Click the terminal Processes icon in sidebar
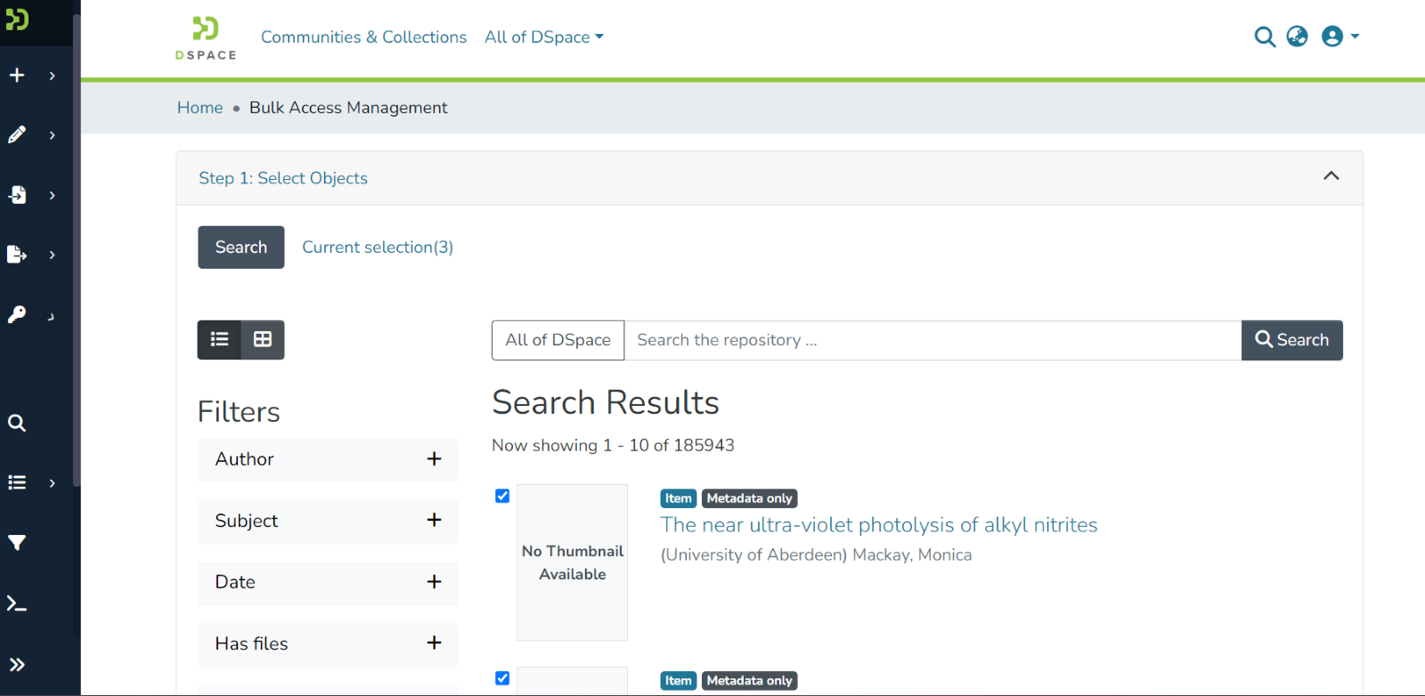Image resolution: width=1425 pixels, height=696 pixels. (x=17, y=604)
